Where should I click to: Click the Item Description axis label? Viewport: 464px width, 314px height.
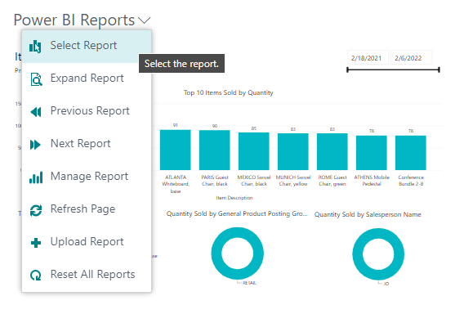click(234, 198)
